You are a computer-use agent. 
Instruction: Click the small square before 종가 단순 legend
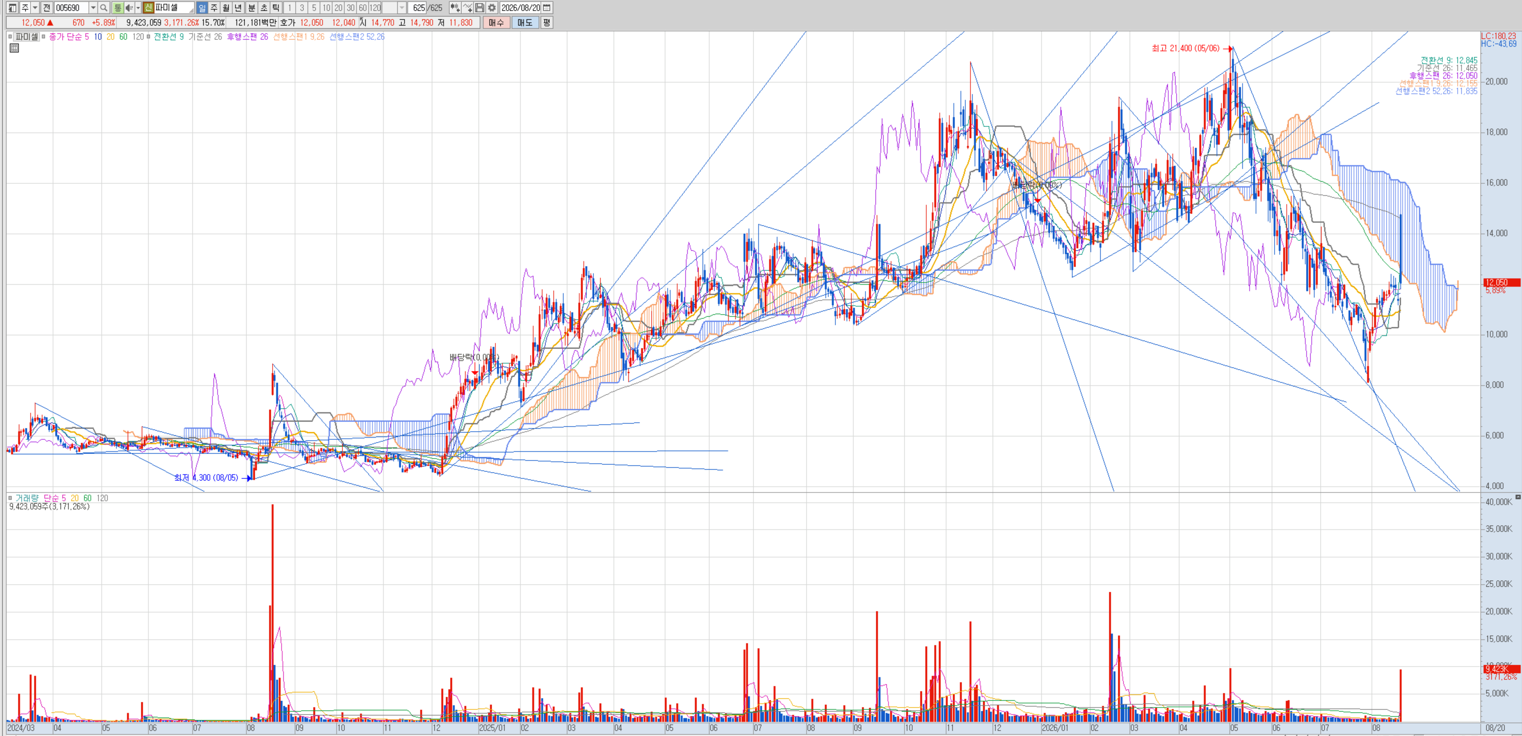point(44,37)
